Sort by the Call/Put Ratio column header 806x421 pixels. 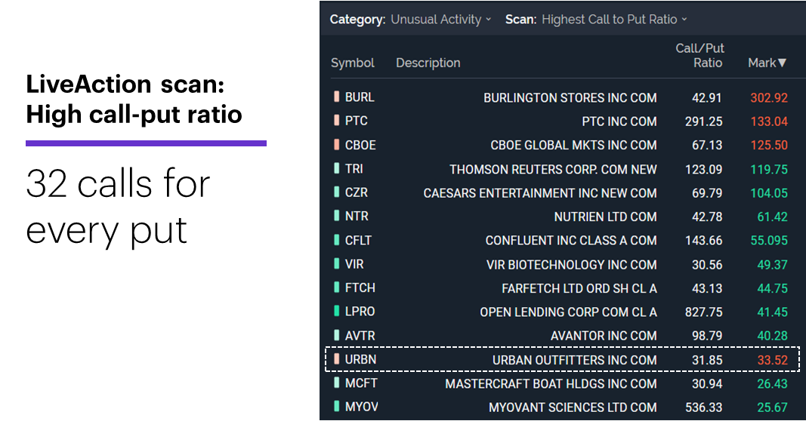point(699,55)
